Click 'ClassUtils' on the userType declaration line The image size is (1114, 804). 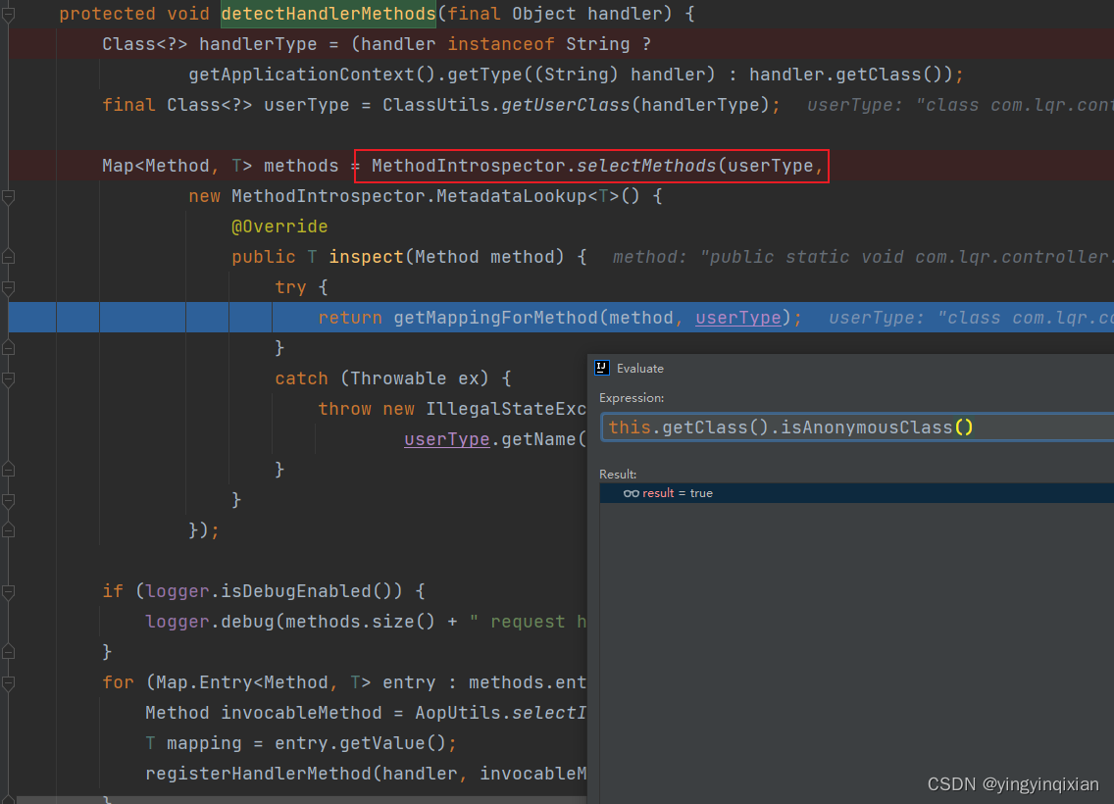tap(436, 105)
